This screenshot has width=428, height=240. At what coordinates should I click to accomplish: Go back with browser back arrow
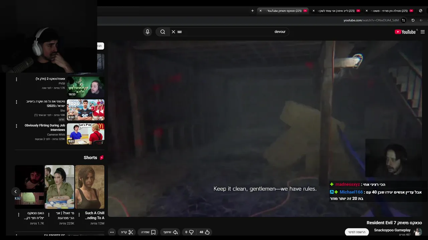pyautogui.click(x=422, y=20)
